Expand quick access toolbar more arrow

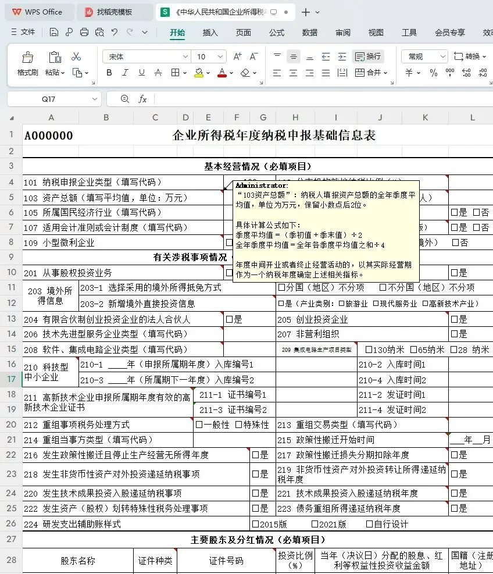[145, 32]
